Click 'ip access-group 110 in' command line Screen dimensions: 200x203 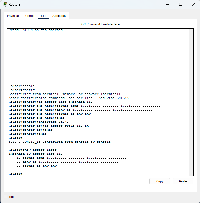[x=49, y=126]
